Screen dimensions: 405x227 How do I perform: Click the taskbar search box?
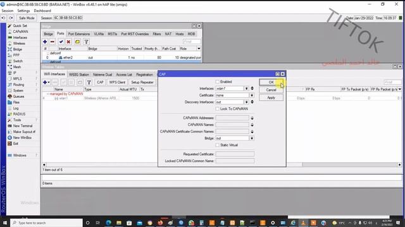click(46, 223)
